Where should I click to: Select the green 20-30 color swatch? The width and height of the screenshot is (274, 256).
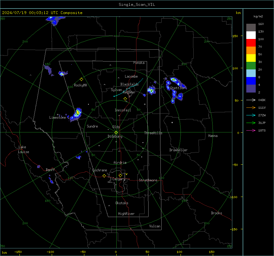251,65
